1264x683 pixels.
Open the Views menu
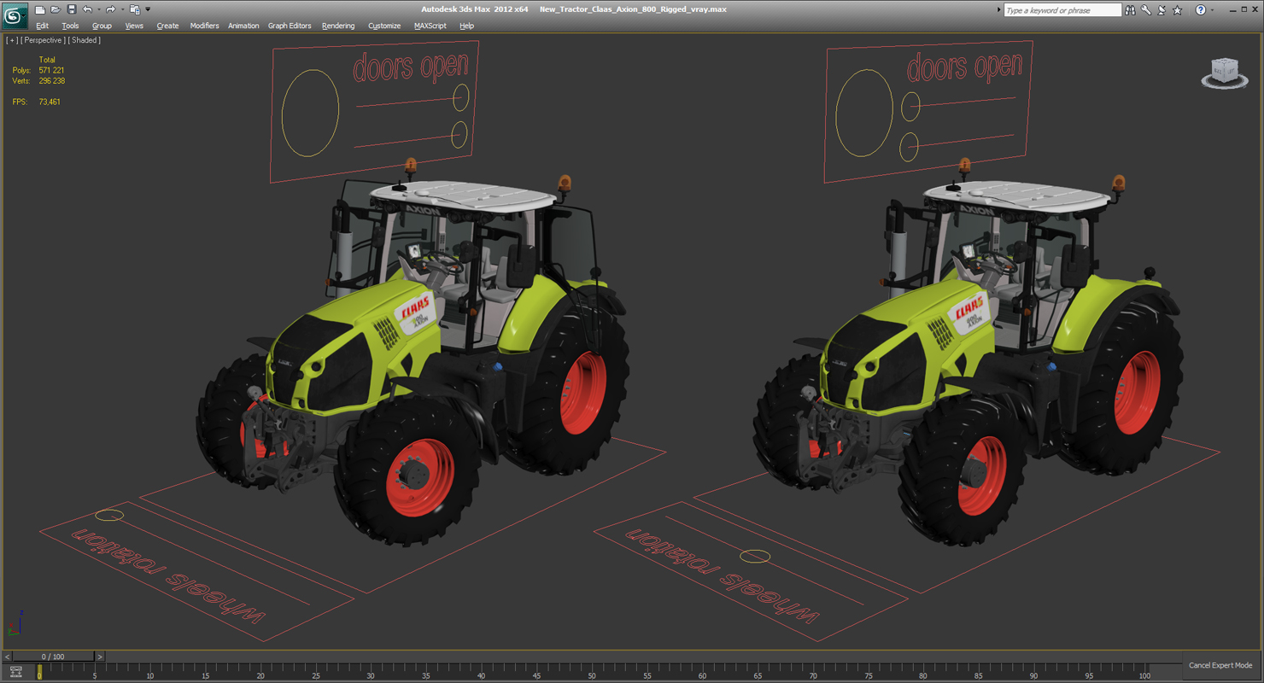click(x=134, y=26)
